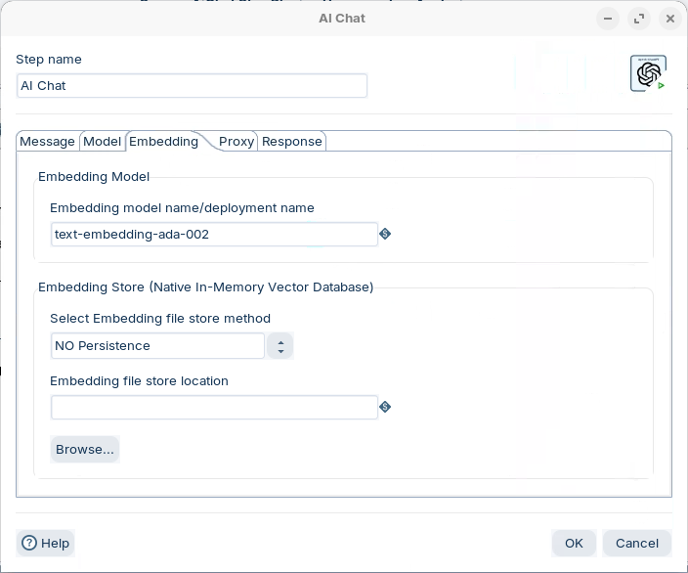Open the Model tab
This screenshot has height=573, width=688.
click(x=102, y=141)
